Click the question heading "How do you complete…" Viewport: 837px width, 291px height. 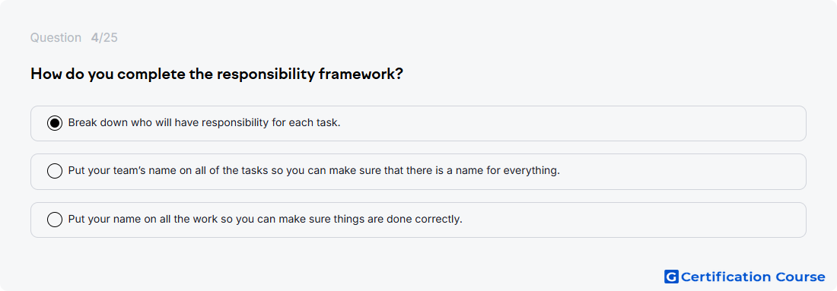click(x=217, y=74)
